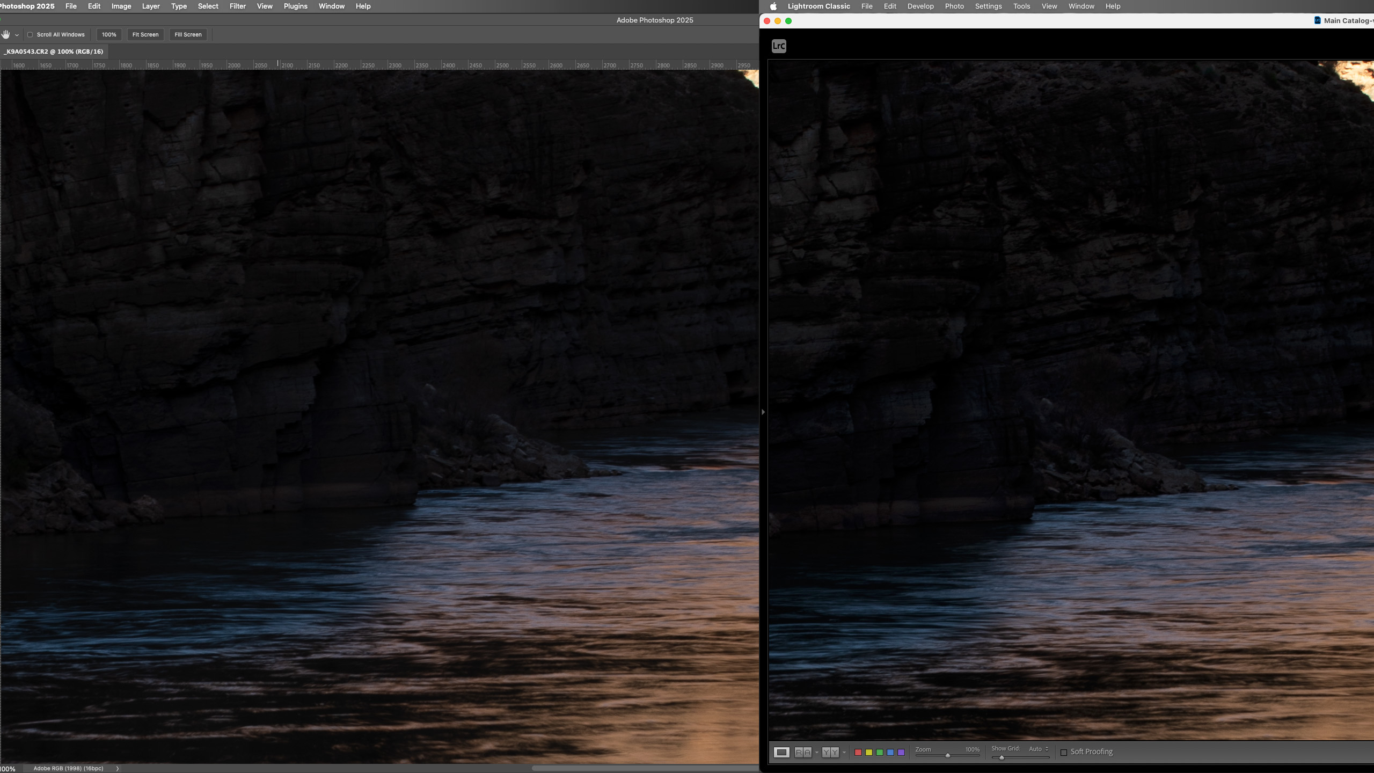Open the Apple menu
Screen dimensions: 1374x773
coord(772,6)
